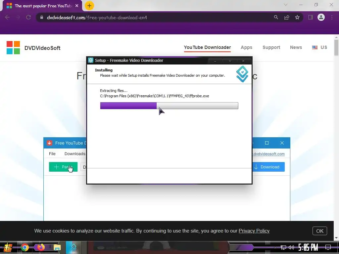This screenshot has width=339, height=254.
Task: Open File Explorer from the taskbar
Action: tap(57, 247)
